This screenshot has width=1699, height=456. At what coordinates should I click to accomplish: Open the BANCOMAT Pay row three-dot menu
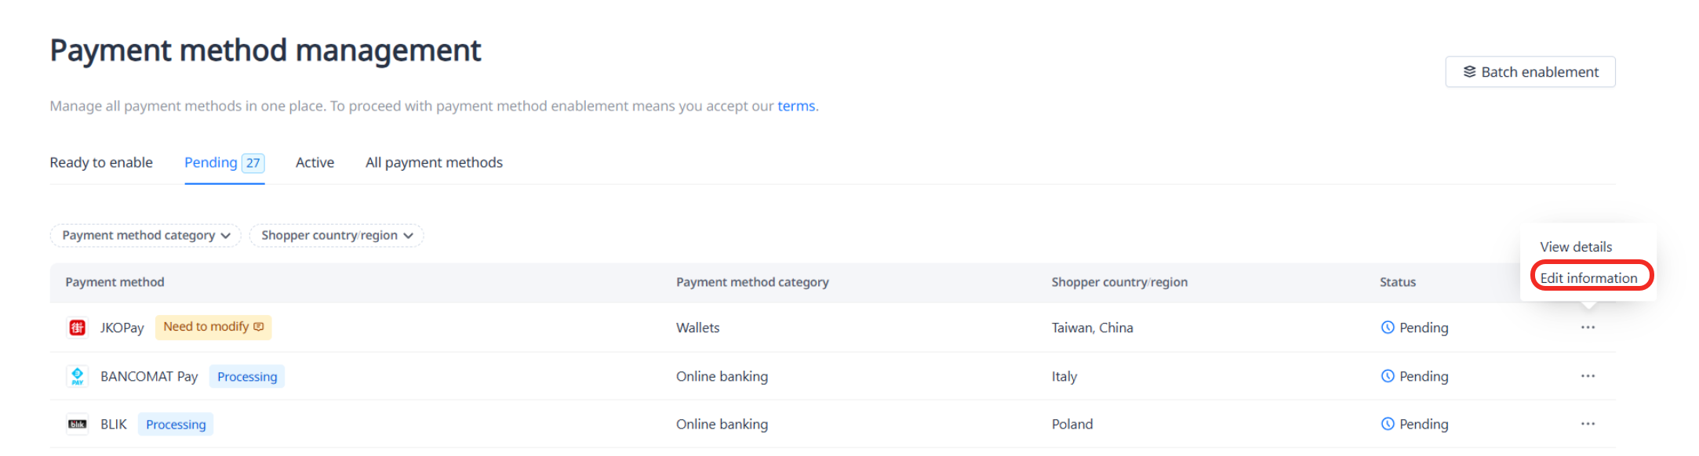pyautogui.click(x=1588, y=376)
